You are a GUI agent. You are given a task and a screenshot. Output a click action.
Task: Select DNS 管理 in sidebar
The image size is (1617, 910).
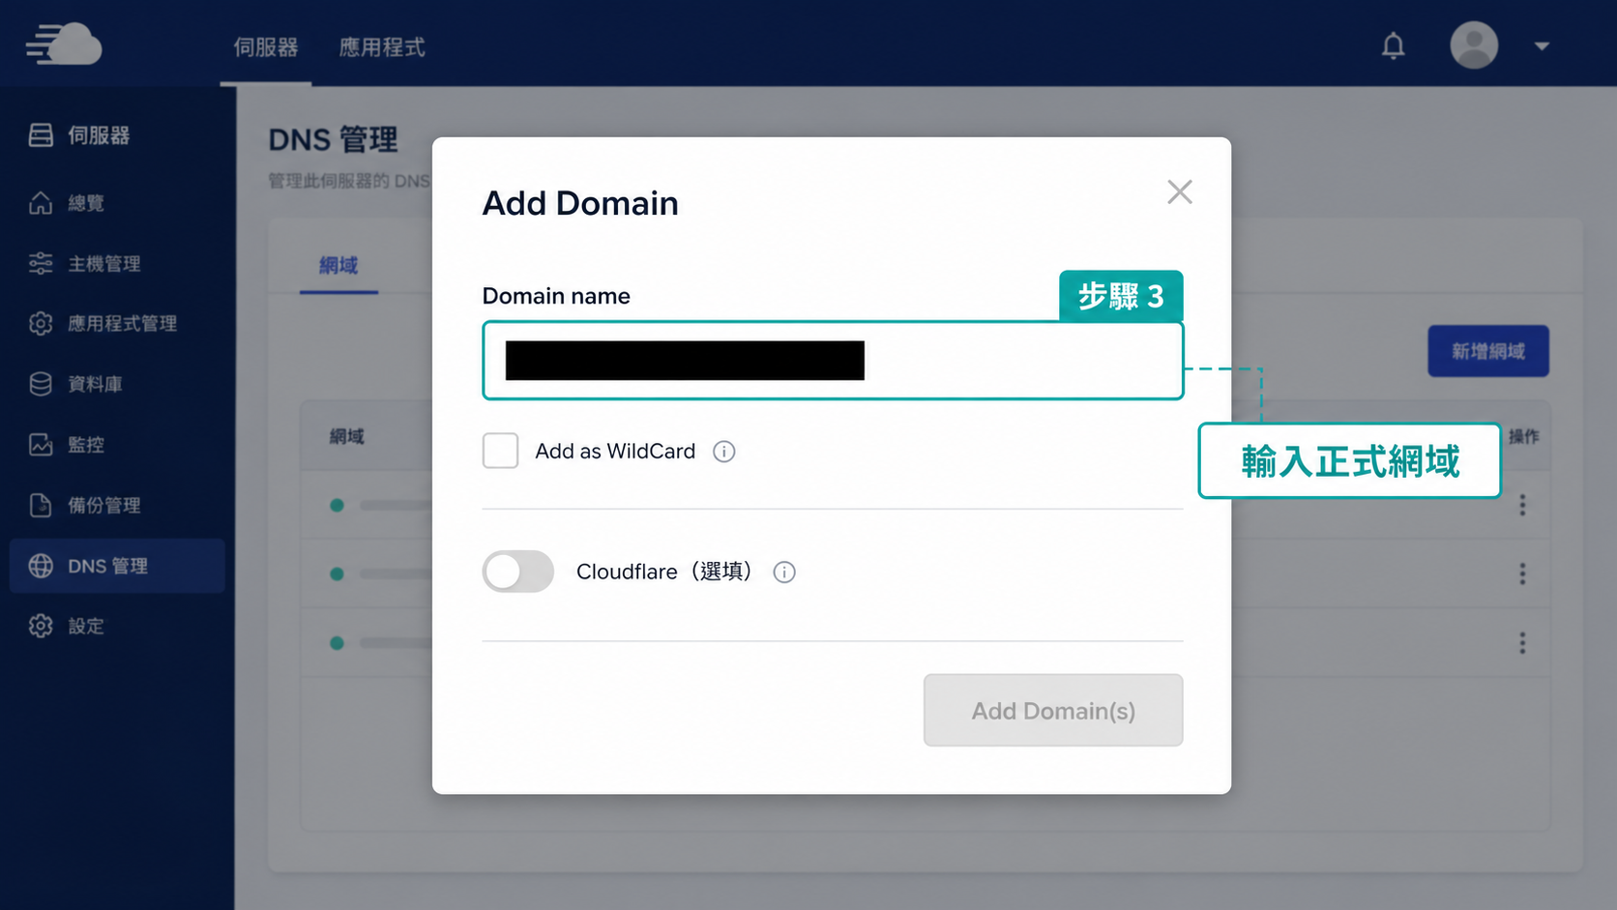click(117, 566)
